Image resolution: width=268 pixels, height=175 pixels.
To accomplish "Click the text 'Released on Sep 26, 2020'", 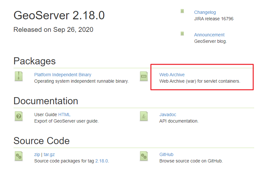I will tap(53, 30).
